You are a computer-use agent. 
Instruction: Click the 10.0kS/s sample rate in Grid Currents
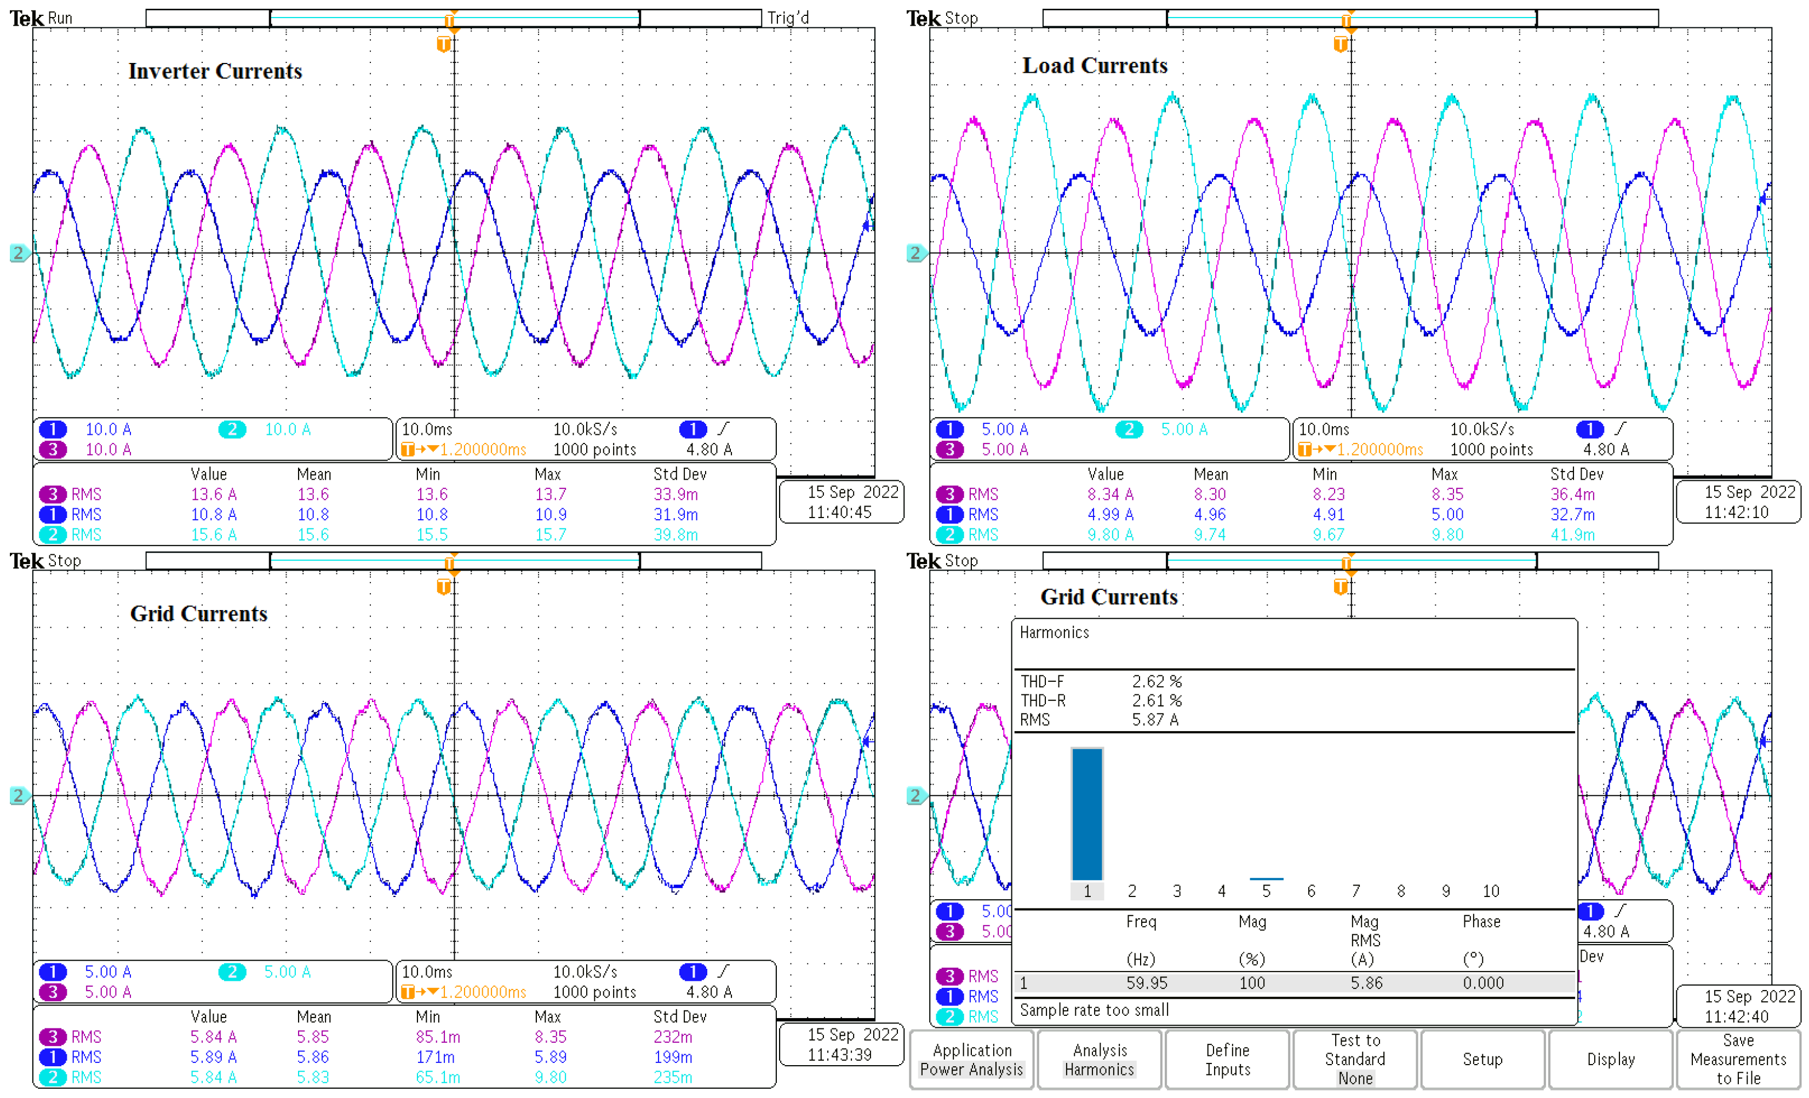(585, 971)
